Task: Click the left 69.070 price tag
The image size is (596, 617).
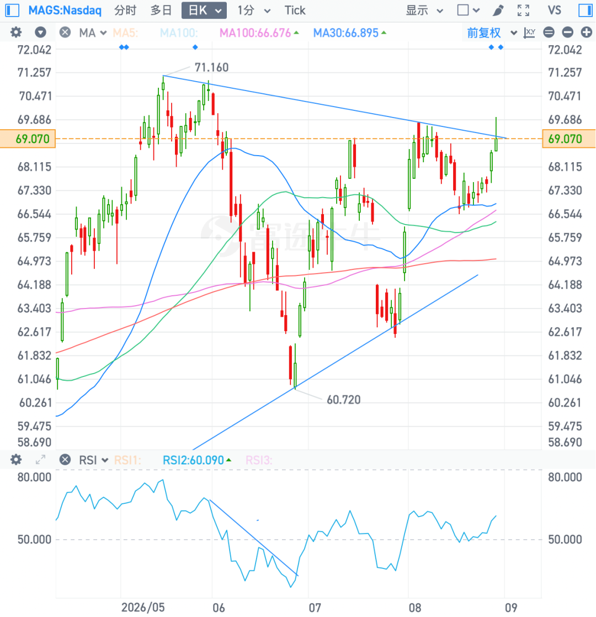Action: tap(28, 139)
